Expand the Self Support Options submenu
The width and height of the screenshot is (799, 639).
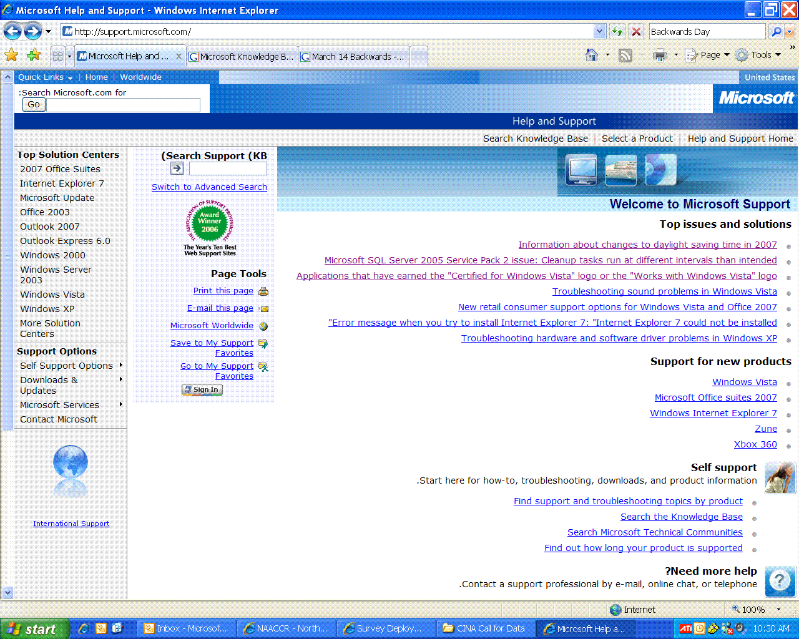(120, 365)
